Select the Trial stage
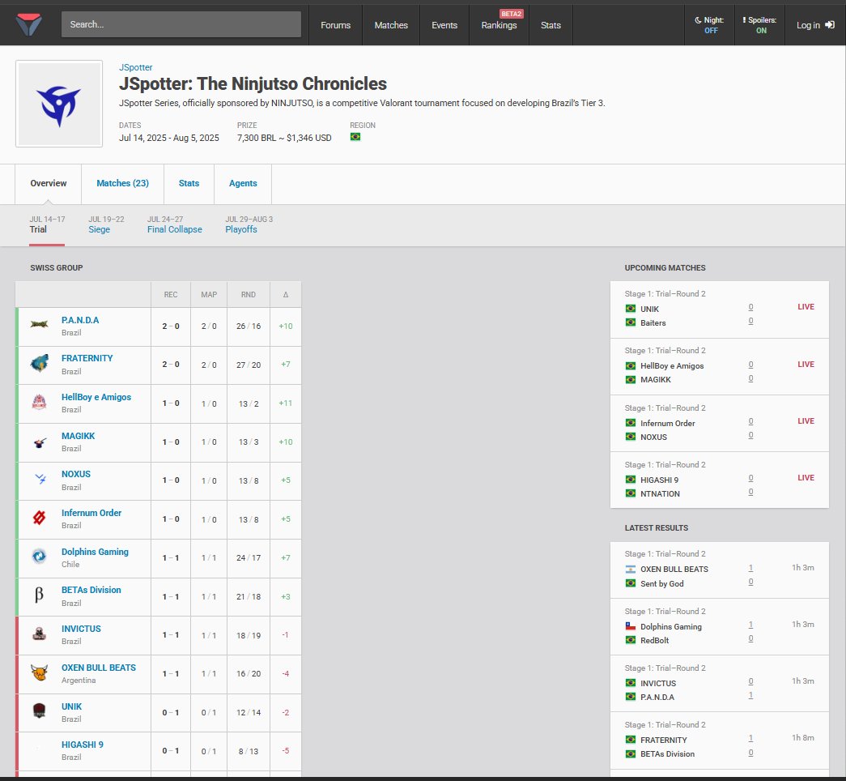 [x=47, y=224]
